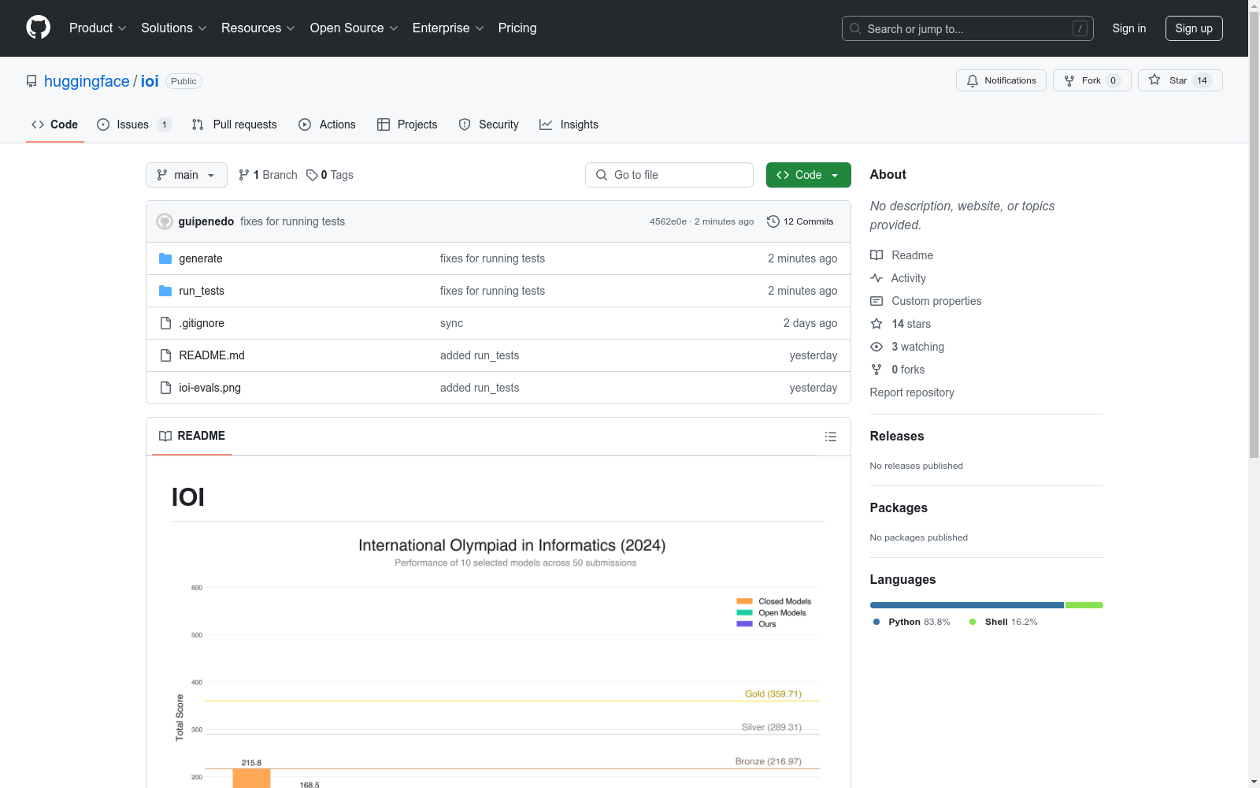
Task: Click the star icon beside 14 stars
Action: (876, 324)
